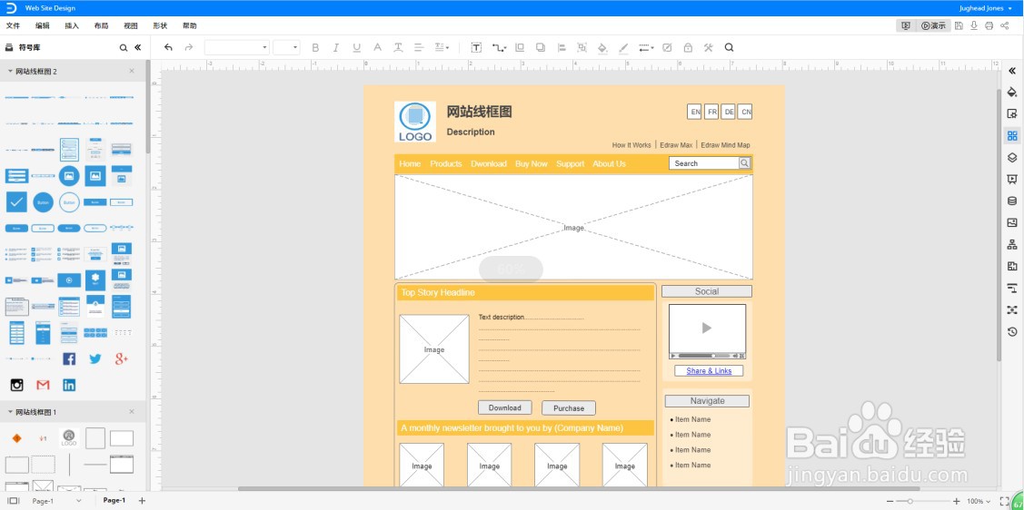Open the history clock icon
1024x510 pixels.
(x=1012, y=331)
